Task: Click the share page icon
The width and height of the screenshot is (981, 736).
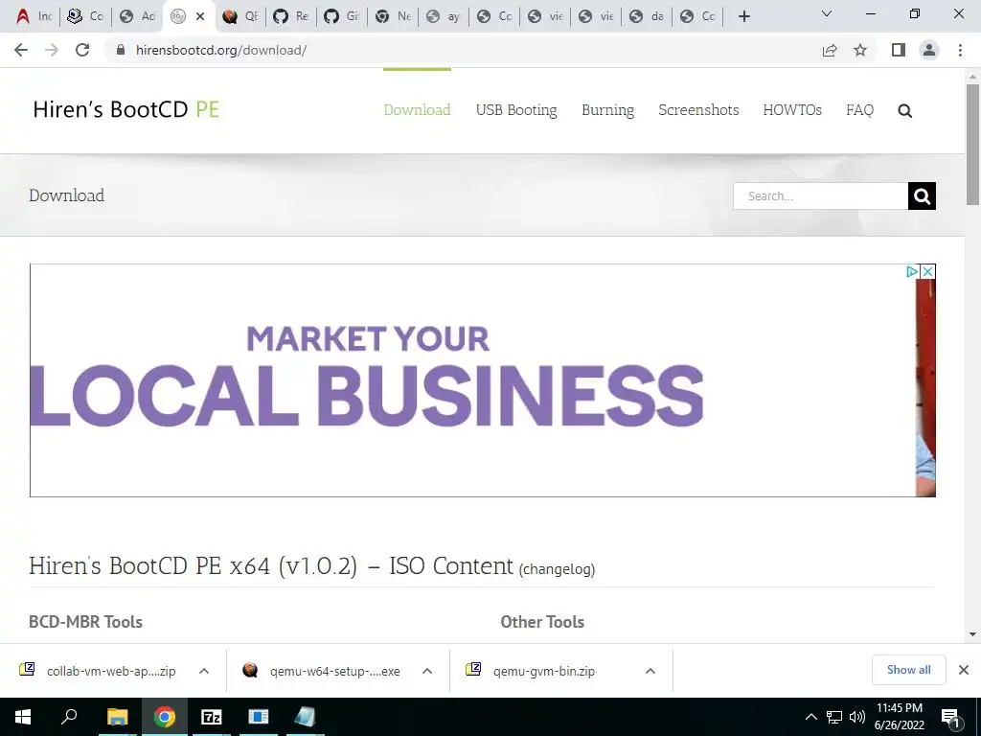Action: [x=830, y=50]
